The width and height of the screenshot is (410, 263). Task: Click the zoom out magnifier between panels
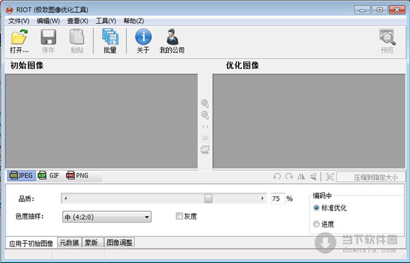205,115
